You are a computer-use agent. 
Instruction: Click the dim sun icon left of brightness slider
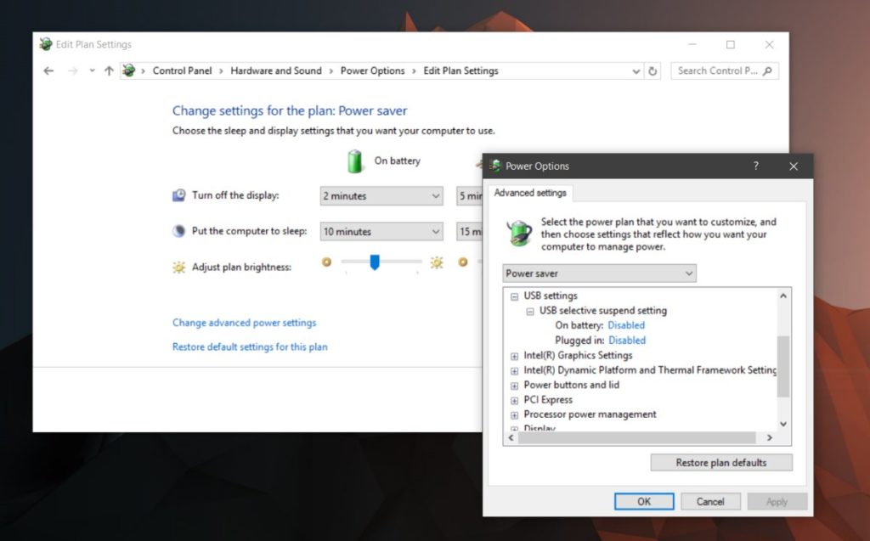click(327, 263)
